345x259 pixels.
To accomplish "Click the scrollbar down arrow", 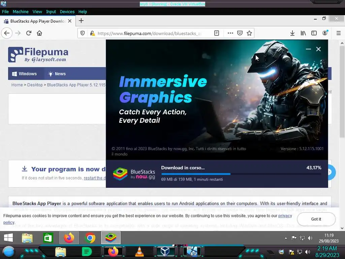I will [342, 228].
